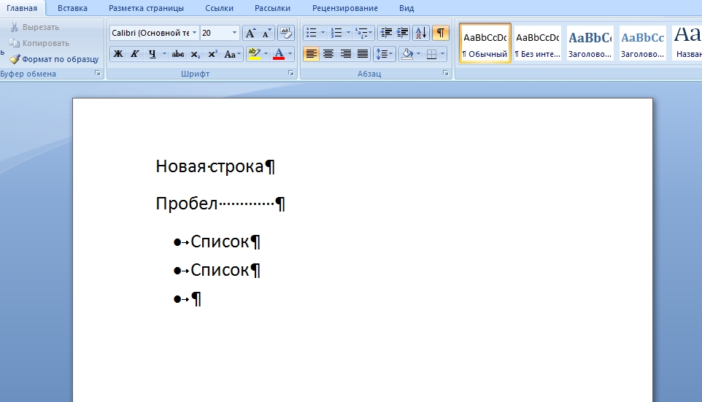Go to the Ссылки tab
702x402 pixels.
coord(220,8)
